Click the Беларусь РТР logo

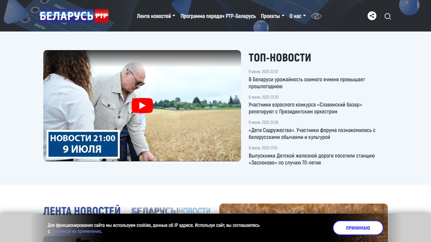[74, 16]
